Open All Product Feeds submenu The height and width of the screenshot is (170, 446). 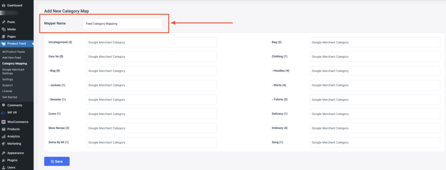(14, 52)
